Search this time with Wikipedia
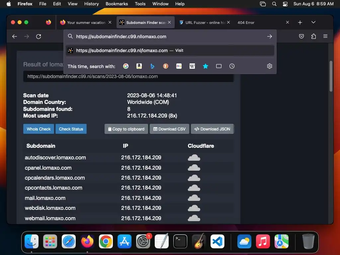 192,66
